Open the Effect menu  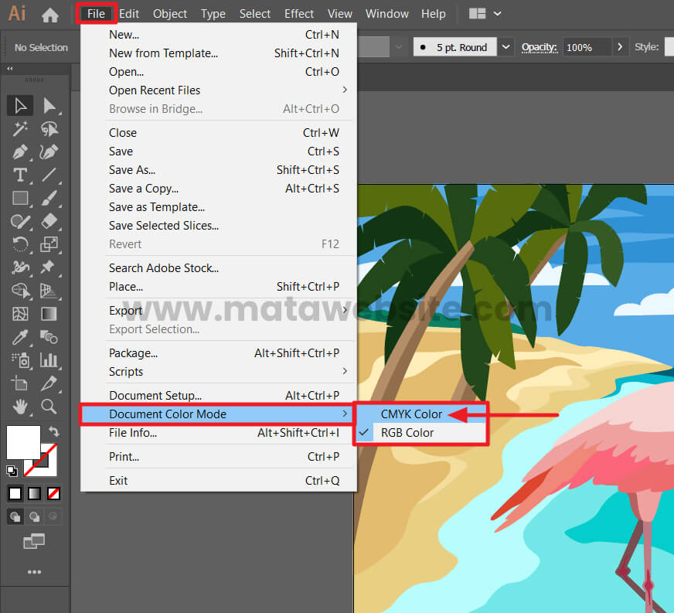tap(299, 14)
